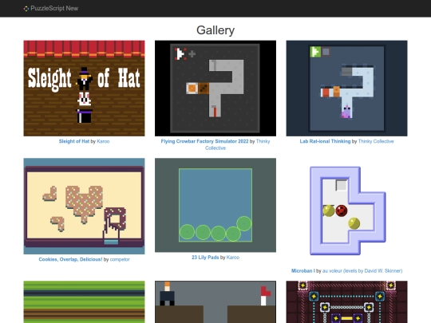Open the dark maroon star-node thumbnail
431x323 pixels.
[x=347, y=301]
